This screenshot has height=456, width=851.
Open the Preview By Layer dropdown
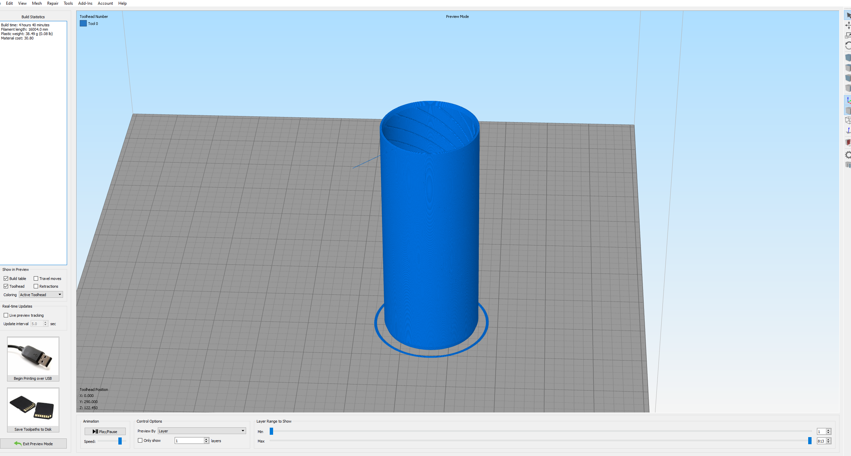pos(202,431)
